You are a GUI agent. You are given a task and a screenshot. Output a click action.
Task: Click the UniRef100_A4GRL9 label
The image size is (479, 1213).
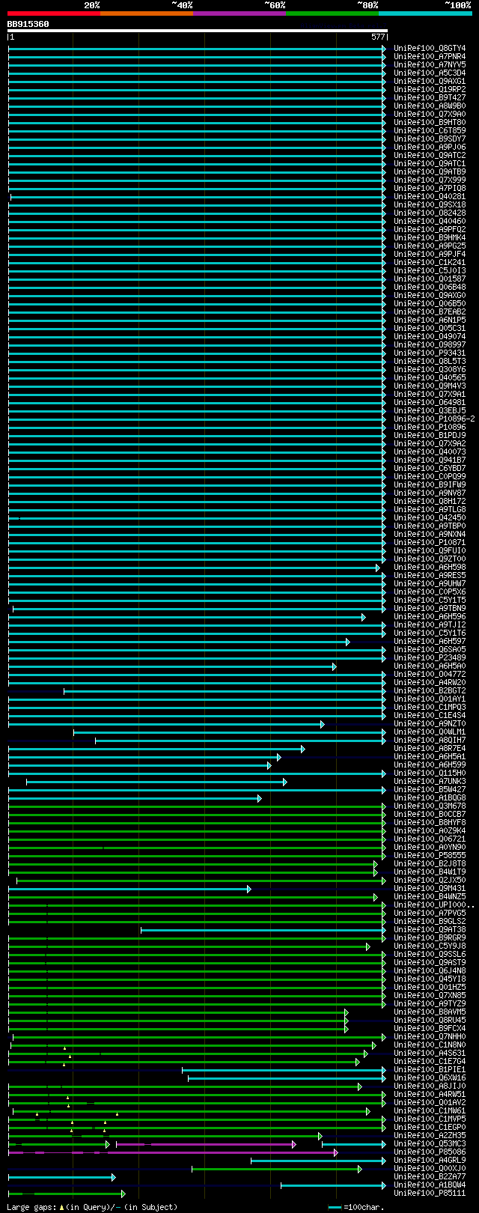pyautogui.click(x=430, y=1161)
